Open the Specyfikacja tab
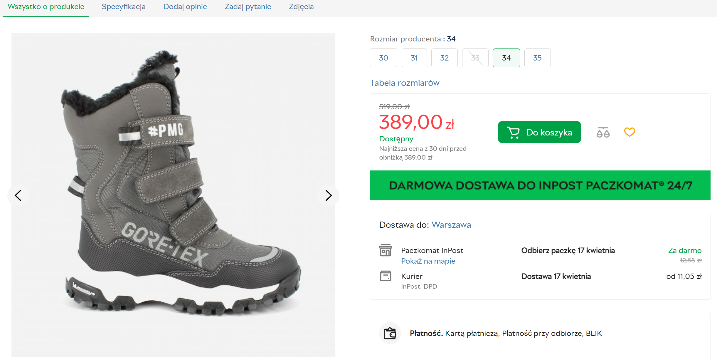Image resolution: width=717 pixels, height=360 pixels. click(124, 7)
